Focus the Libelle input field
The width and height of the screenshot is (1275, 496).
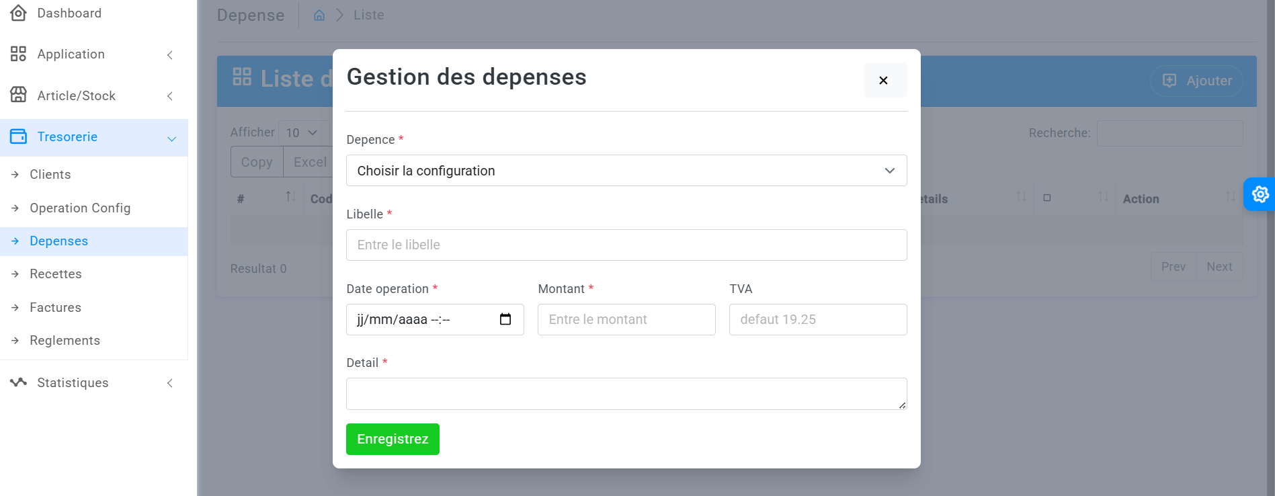tap(626, 245)
